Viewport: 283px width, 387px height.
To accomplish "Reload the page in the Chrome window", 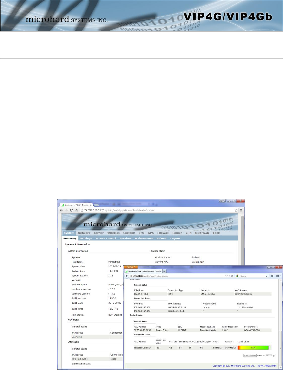I will click(x=71, y=210).
